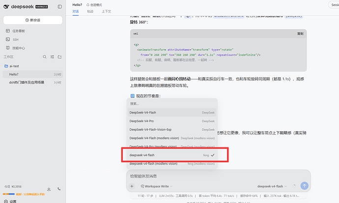Click the peak-hours usage progress bar

pyautogui.click(x=9, y=194)
